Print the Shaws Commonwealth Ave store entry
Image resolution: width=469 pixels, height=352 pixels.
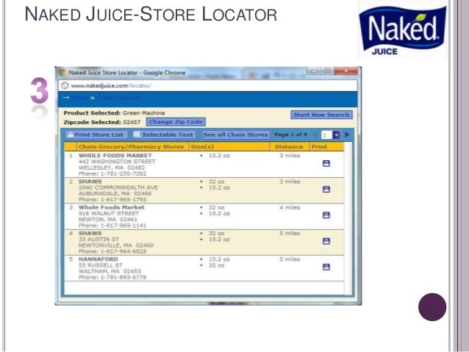(x=326, y=190)
